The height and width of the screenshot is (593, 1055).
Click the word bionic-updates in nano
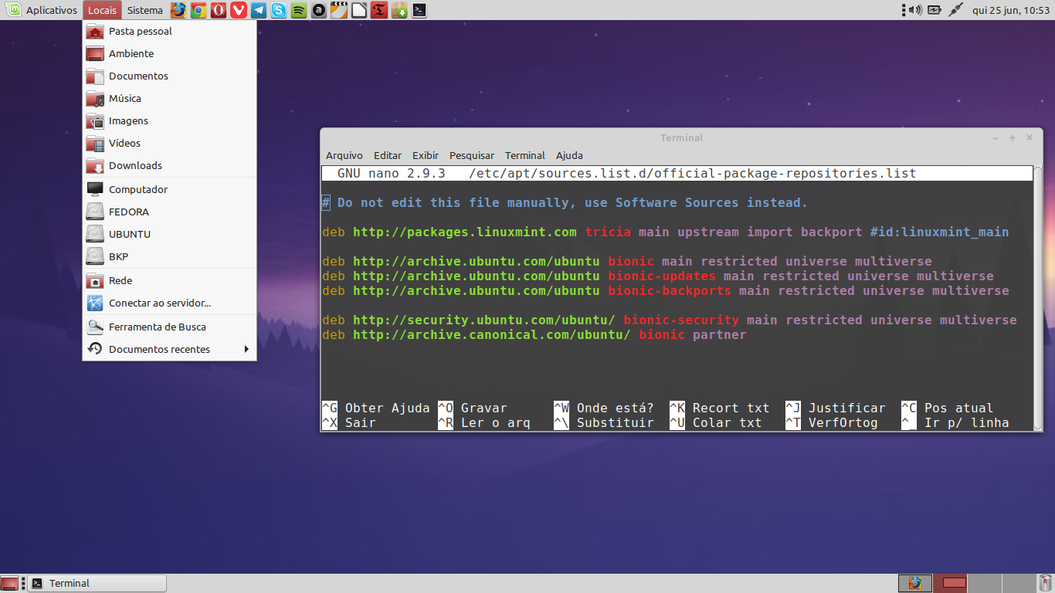[662, 276]
